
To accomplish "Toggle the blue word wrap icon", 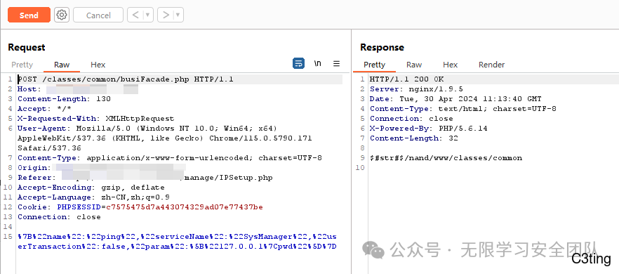I will tap(298, 63).
